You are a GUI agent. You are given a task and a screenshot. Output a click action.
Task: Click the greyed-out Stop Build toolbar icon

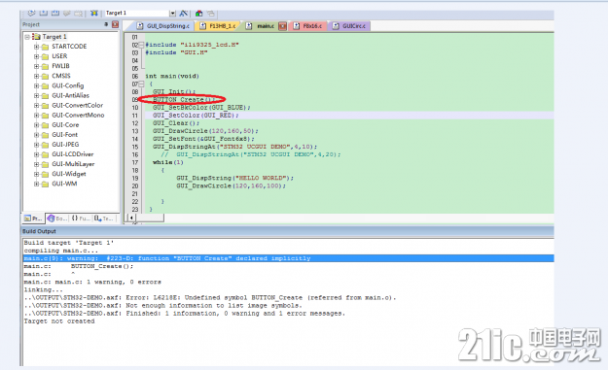pos(79,14)
